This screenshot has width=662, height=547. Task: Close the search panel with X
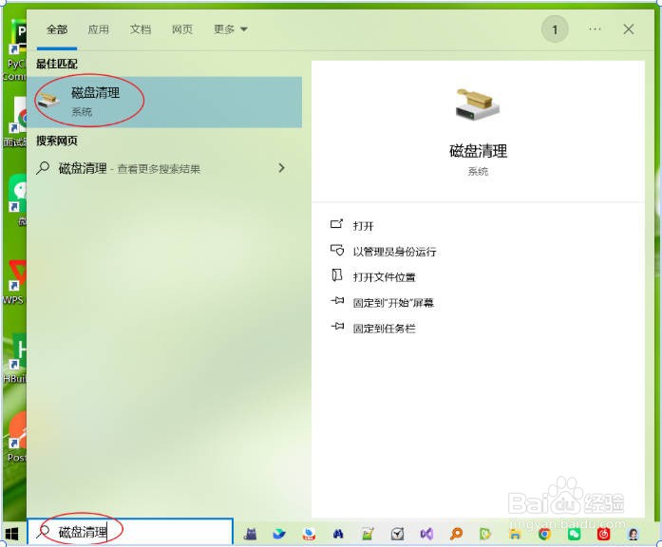point(628,29)
